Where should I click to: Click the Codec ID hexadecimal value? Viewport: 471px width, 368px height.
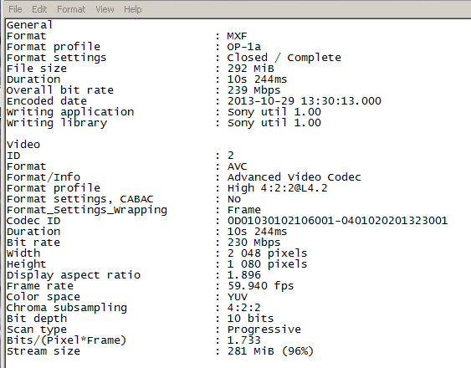[x=337, y=221]
